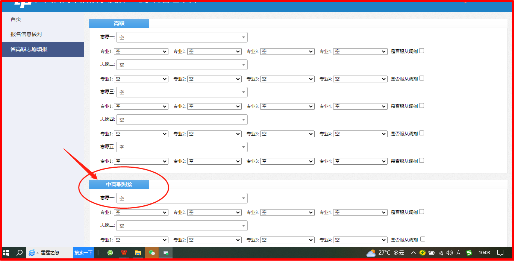The image size is (515, 261).
Task: Select the 省高职志愿填报 sidebar item
Action: coord(29,49)
